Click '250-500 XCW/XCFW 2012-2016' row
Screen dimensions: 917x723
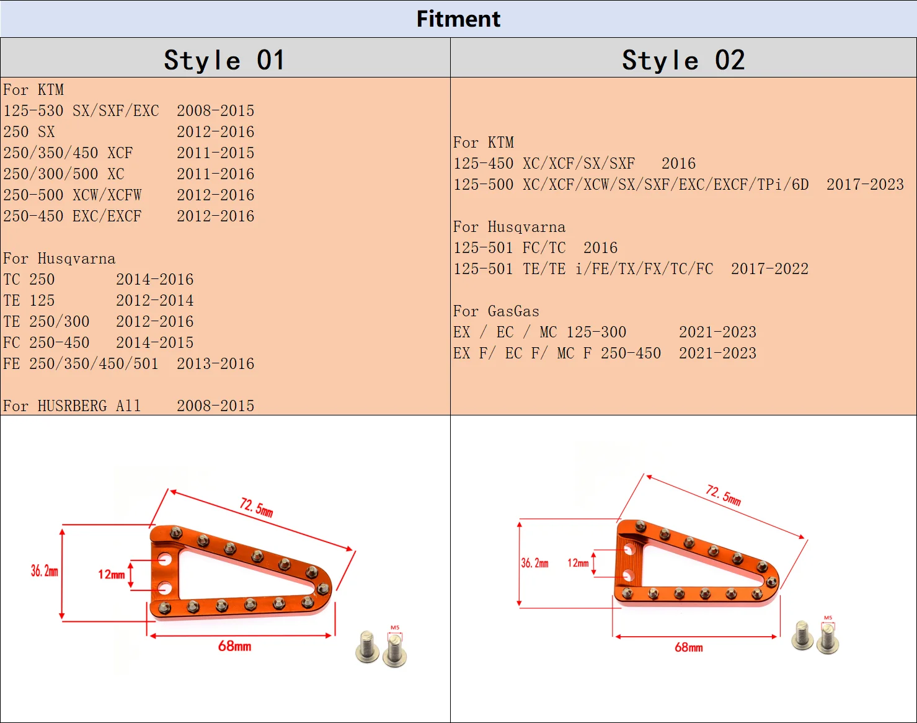tap(129, 195)
